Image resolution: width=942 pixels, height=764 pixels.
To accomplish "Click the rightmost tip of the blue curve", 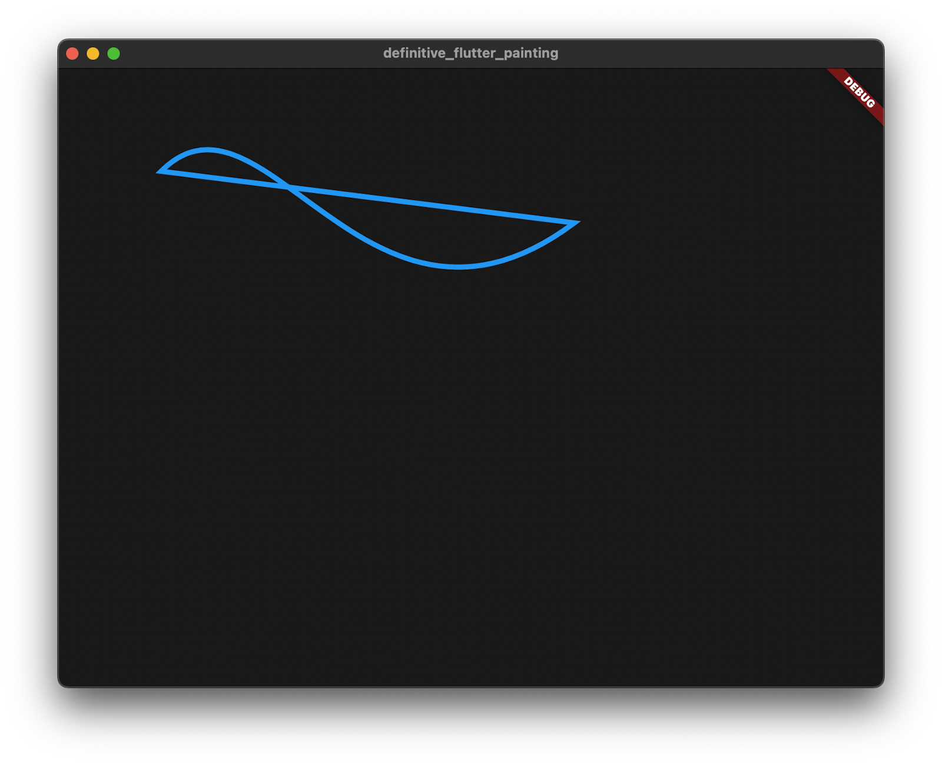I will pyautogui.click(x=578, y=222).
